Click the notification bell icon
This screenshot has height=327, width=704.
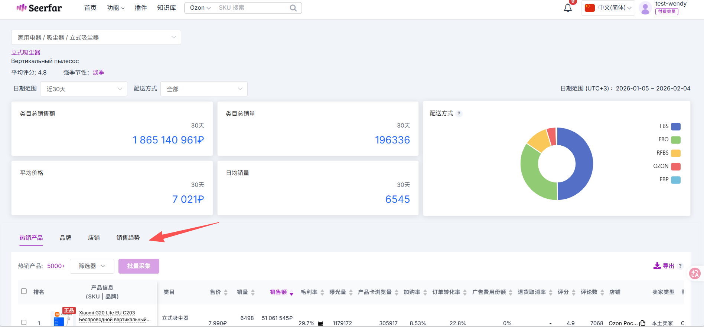[x=568, y=8]
